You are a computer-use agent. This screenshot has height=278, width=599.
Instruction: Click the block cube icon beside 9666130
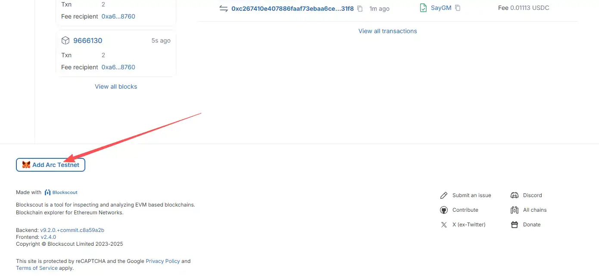click(66, 40)
